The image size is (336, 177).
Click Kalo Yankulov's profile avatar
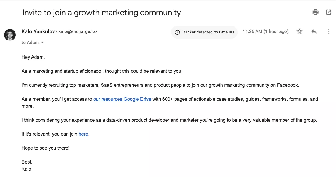10,35
